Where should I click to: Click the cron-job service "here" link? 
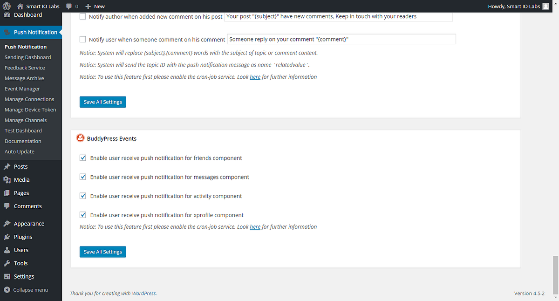pyautogui.click(x=255, y=76)
